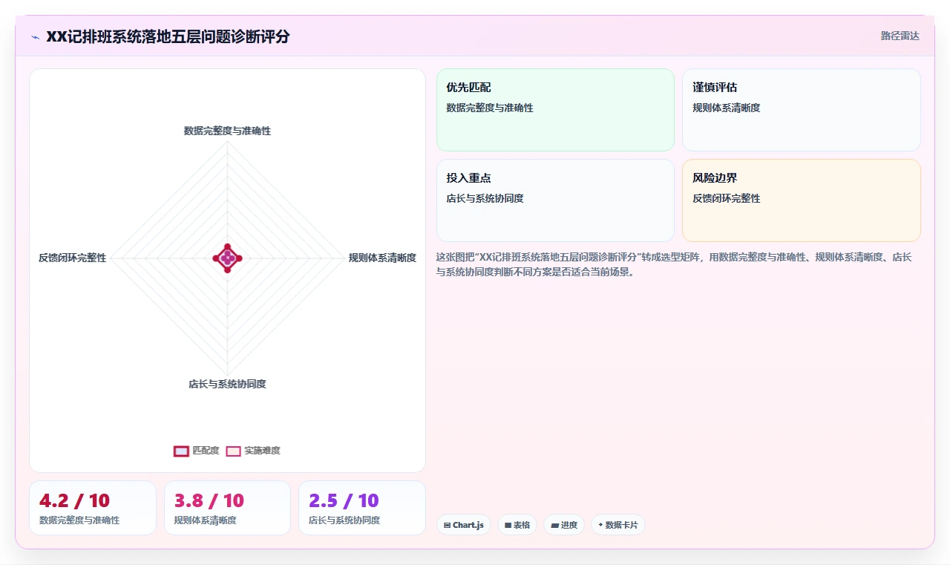
Task: Click the 4.2 / 10 score card
Action: 93,508
